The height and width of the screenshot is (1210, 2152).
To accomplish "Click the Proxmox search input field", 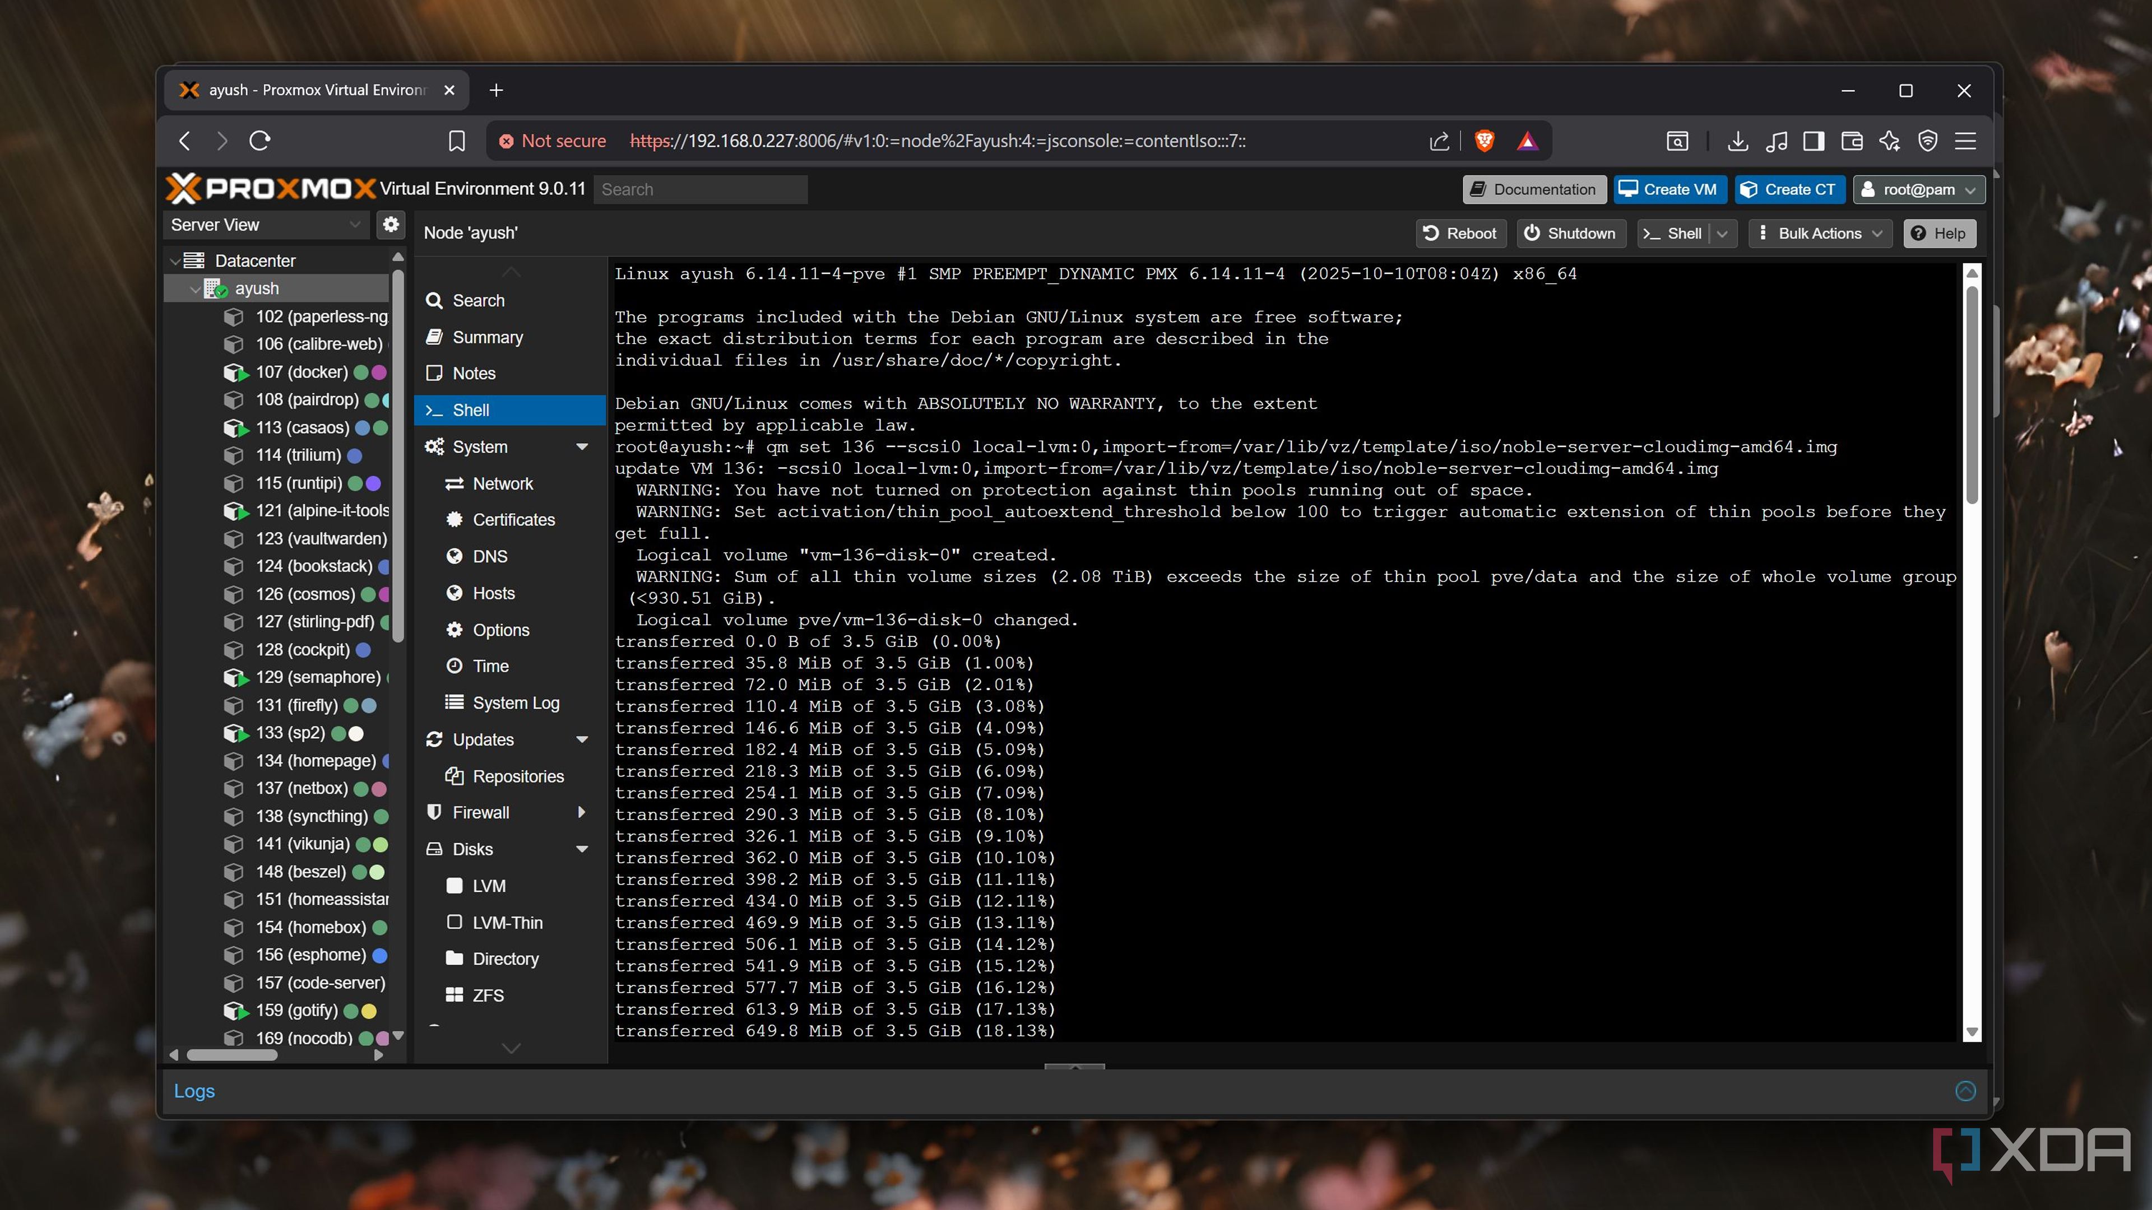I will click(700, 189).
